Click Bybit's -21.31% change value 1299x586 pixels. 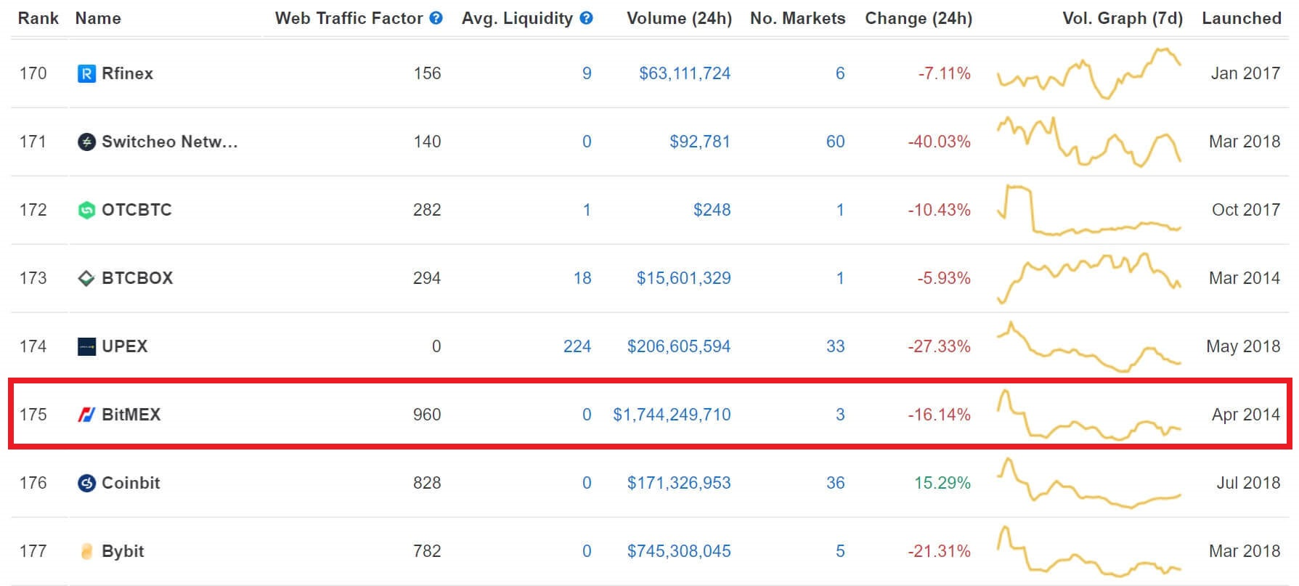pyautogui.click(x=939, y=551)
